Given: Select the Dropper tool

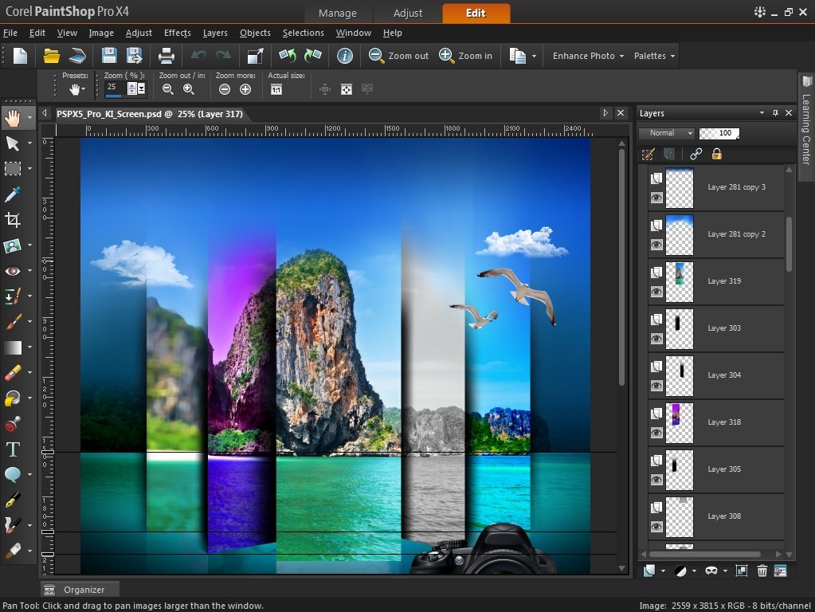Looking at the screenshot, I should [13, 194].
